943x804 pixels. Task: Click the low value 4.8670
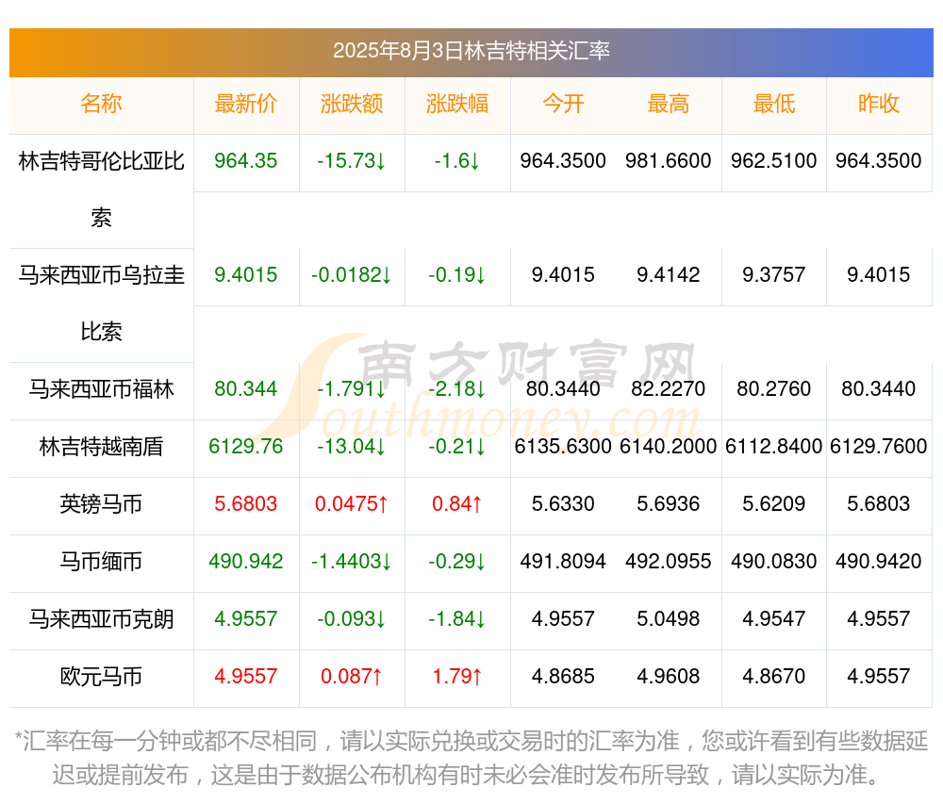pyautogui.click(x=774, y=677)
